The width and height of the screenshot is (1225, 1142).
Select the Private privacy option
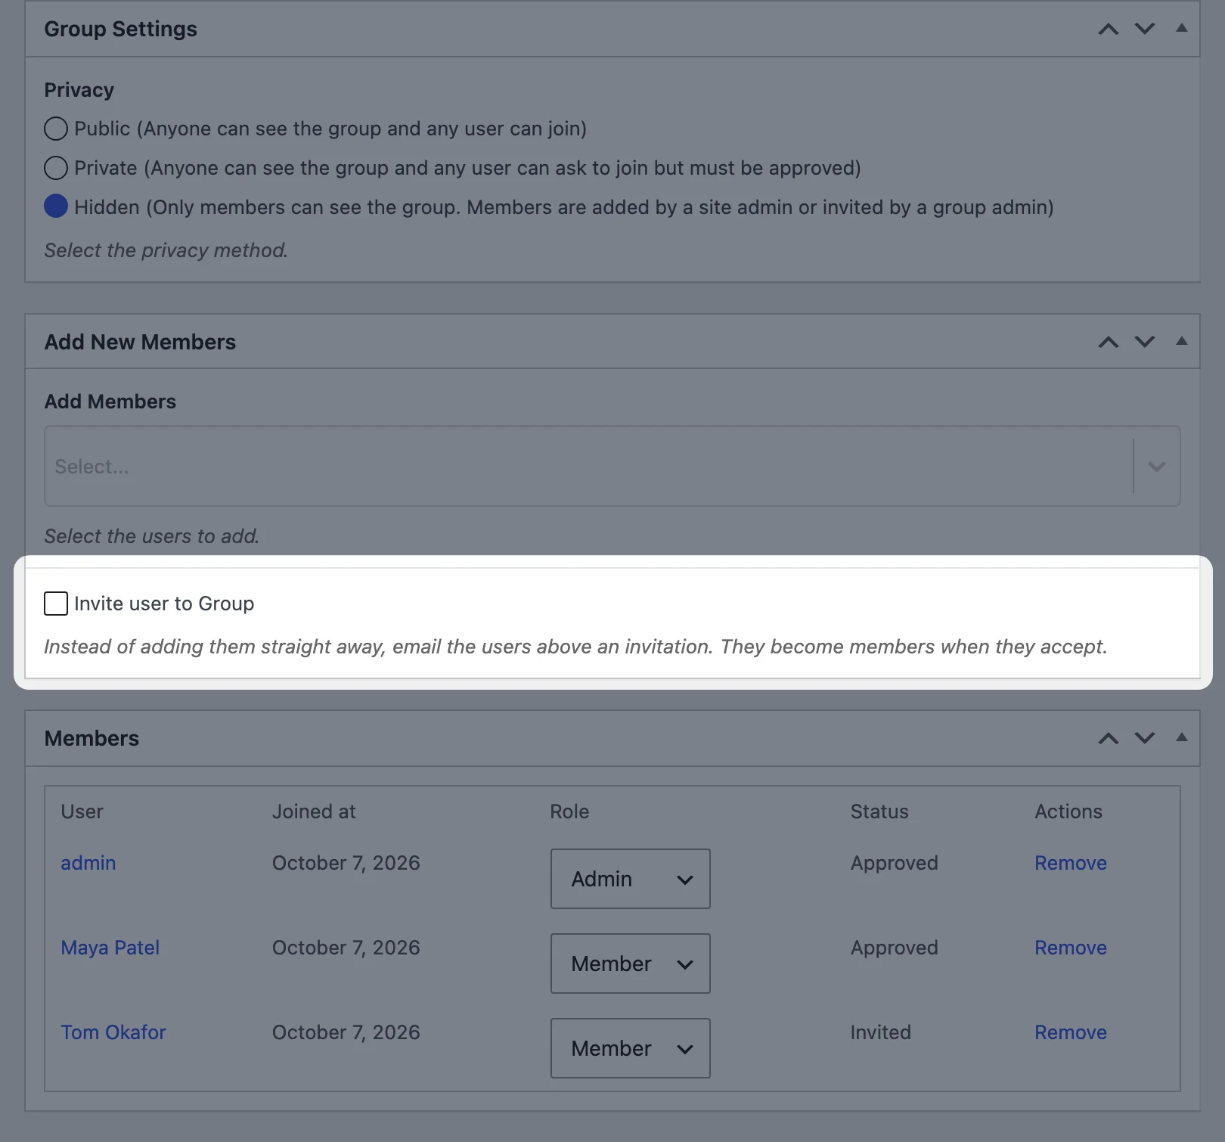(56, 168)
